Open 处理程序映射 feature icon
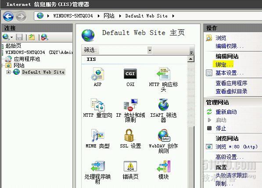This screenshot has height=188, width=262. [x=98, y=166]
